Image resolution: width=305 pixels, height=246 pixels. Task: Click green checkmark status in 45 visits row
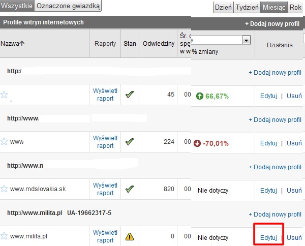click(130, 95)
